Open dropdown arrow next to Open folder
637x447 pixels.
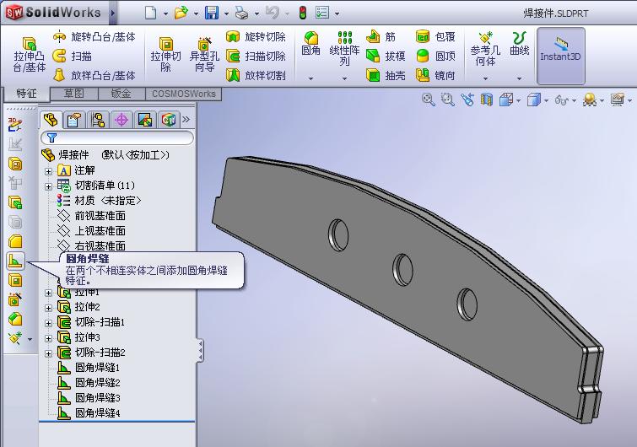pyautogui.click(x=196, y=13)
